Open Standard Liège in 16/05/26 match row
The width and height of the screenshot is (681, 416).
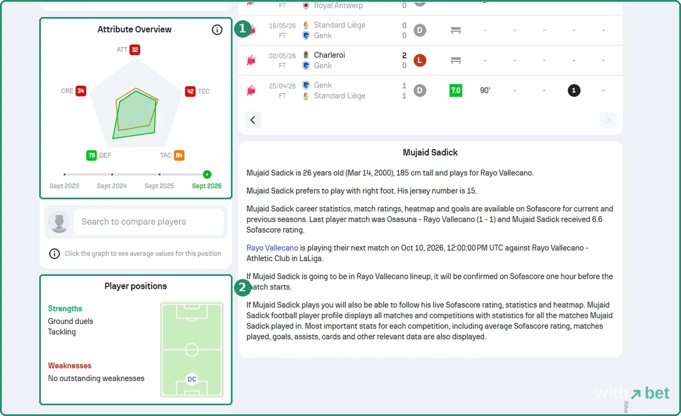tap(340, 25)
